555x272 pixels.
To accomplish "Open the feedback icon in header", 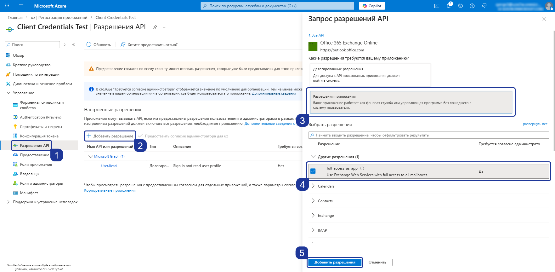I will 484,6.
